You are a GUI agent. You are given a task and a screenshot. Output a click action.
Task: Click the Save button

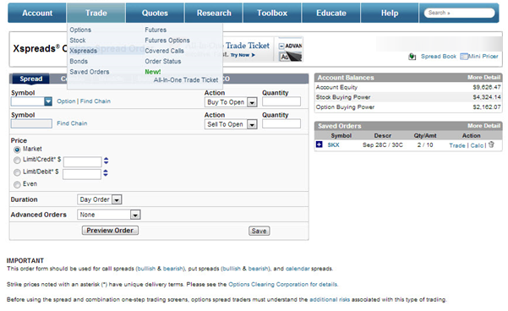coord(259,231)
